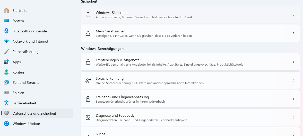Click the Mein Gerät suchen locator icon

pos(88,33)
